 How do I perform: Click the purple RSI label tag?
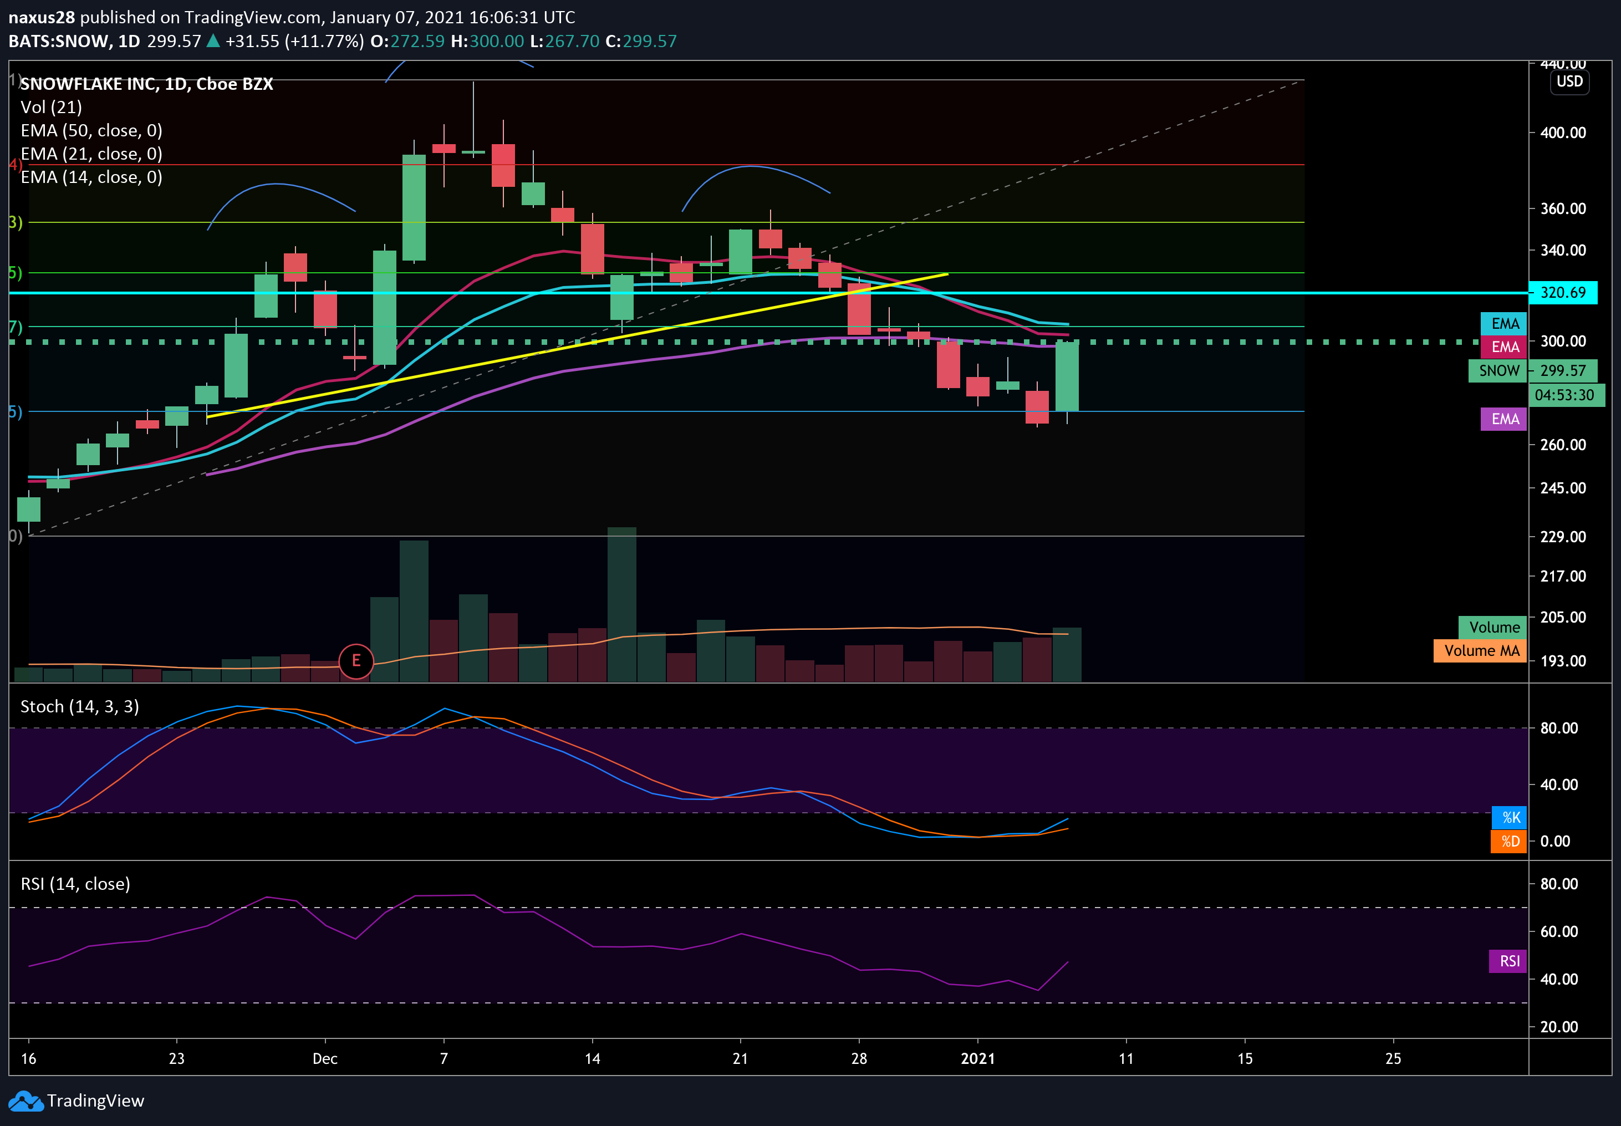click(x=1508, y=961)
